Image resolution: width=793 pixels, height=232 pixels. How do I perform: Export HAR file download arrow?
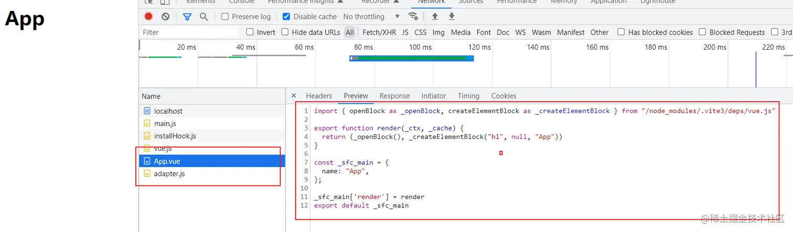pos(452,17)
